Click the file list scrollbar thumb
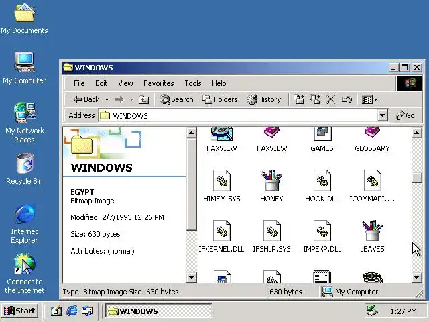Image resolution: width=429 pixels, height=322 pixels. (416, 178)
